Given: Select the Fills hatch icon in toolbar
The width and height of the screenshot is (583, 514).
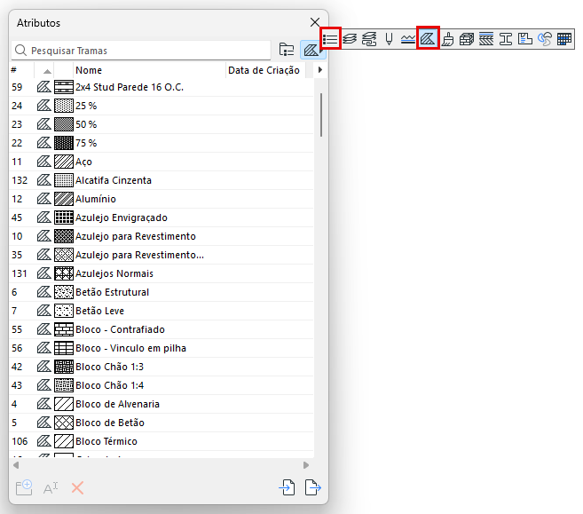Looking at the screenshot, I should pyautogui.click(x=428, y=39).
